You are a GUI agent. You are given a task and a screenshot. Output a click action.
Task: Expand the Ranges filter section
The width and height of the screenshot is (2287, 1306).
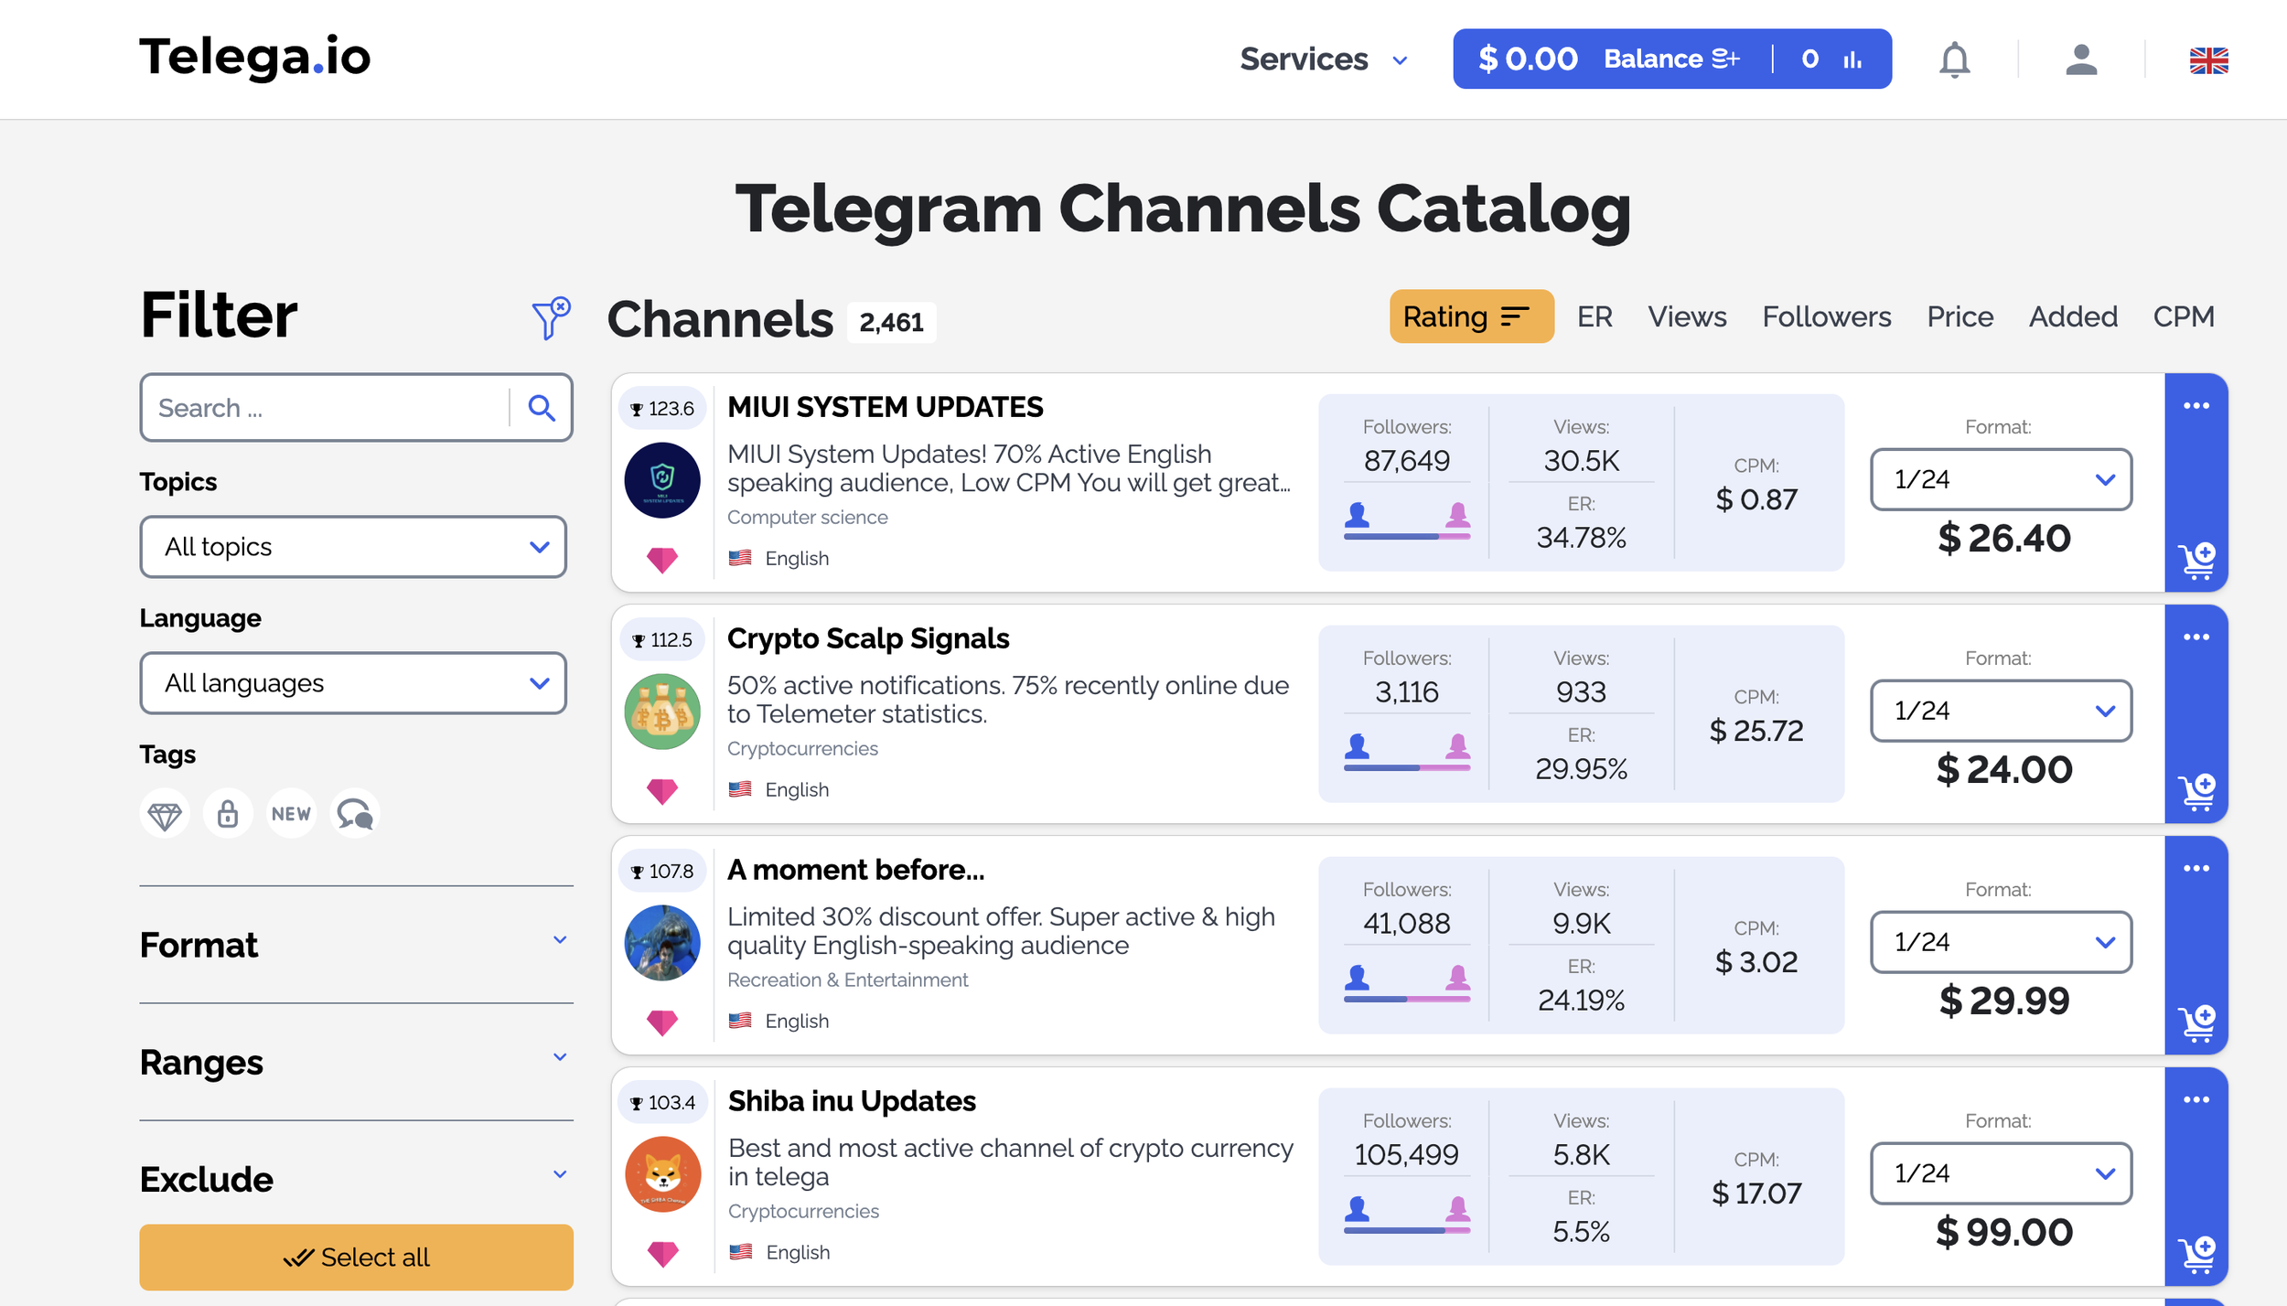click(353, 1060)
